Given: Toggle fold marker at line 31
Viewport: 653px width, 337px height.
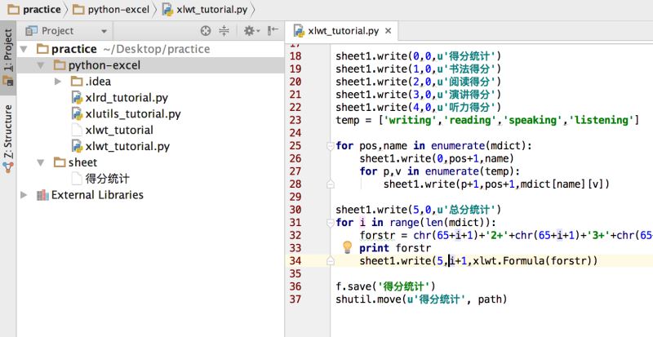Looking at the screenshot, I should 331,223.
